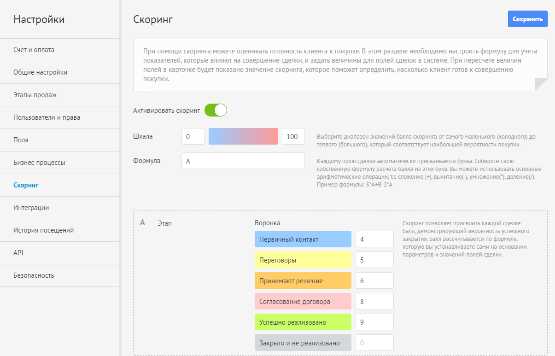Select API in the settings sidebar

point(18,253)
